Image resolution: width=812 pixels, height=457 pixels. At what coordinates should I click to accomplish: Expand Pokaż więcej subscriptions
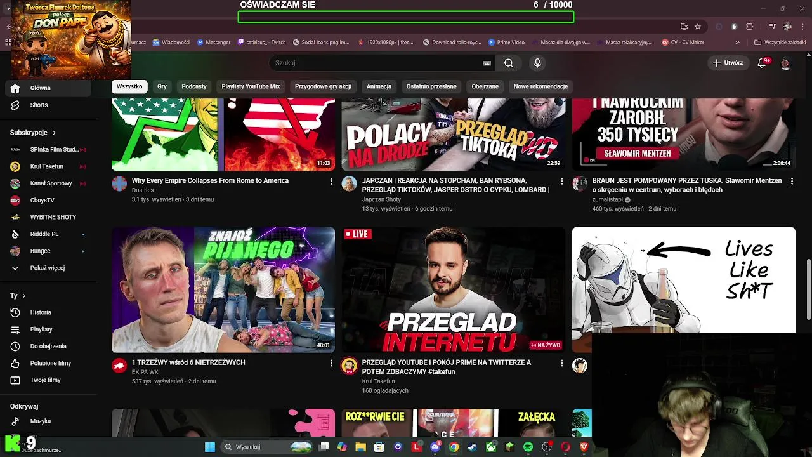click(x=48, y=268)
